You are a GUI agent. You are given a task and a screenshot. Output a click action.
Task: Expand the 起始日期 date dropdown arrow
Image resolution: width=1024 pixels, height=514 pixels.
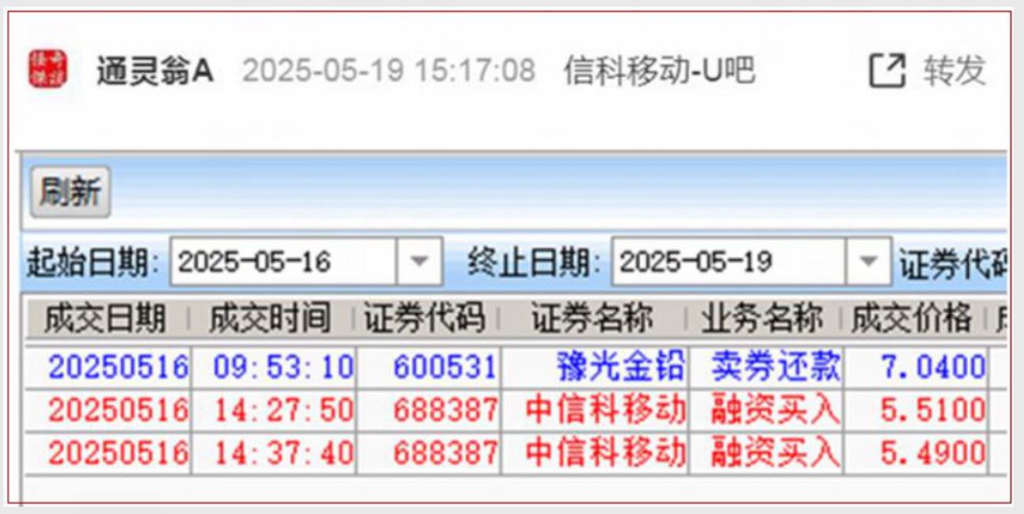point(419,261)
